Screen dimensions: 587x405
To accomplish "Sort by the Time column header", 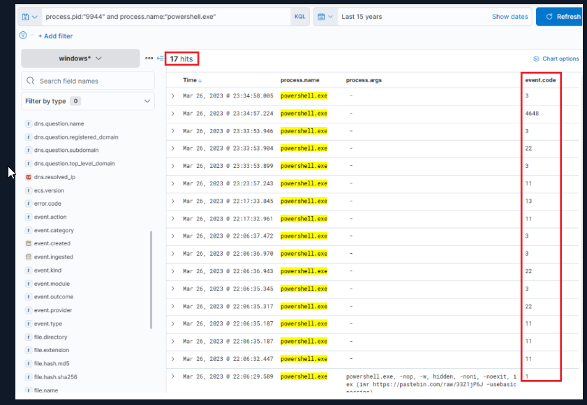I will (193, 80).
